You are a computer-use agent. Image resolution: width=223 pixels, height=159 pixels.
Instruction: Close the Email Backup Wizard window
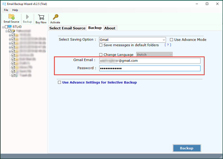pos(217,4)
